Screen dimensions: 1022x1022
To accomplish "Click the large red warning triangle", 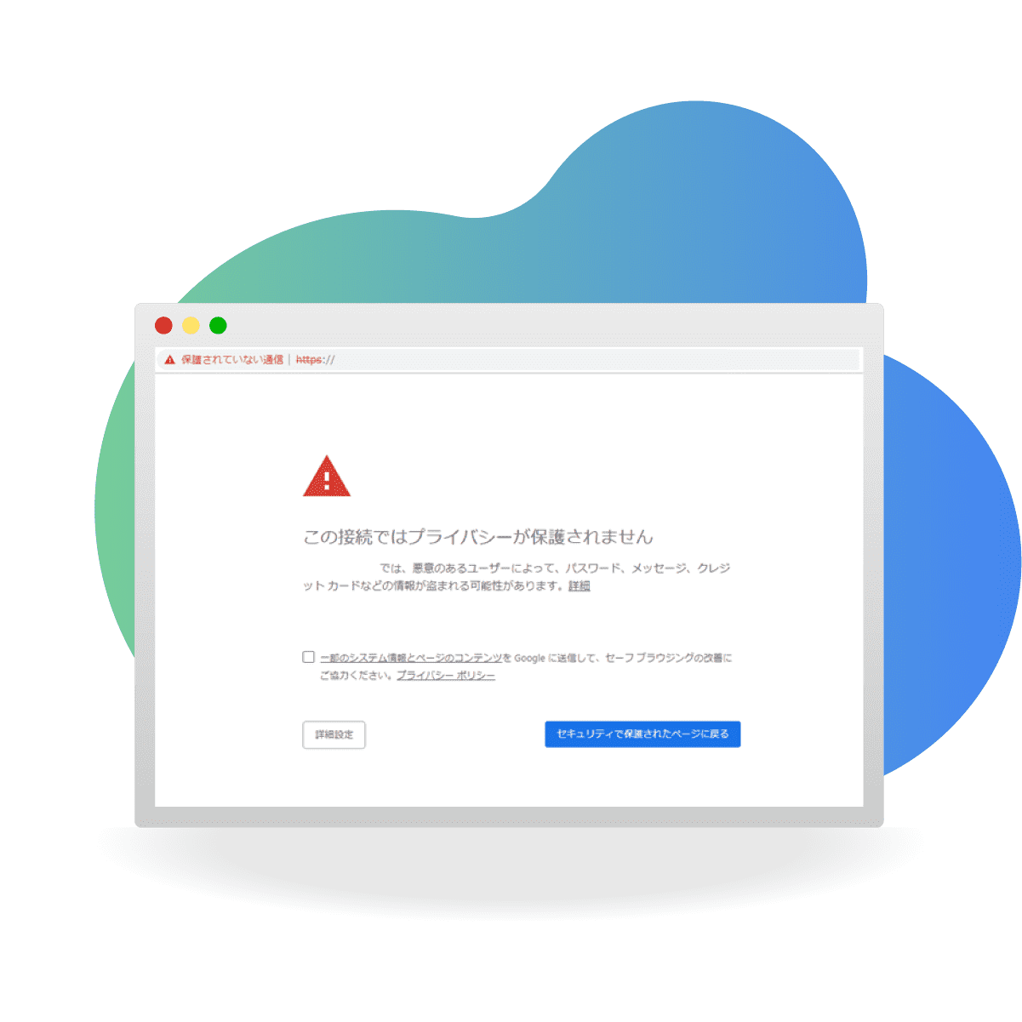I will pyautogui.click(x=327, y=477).
